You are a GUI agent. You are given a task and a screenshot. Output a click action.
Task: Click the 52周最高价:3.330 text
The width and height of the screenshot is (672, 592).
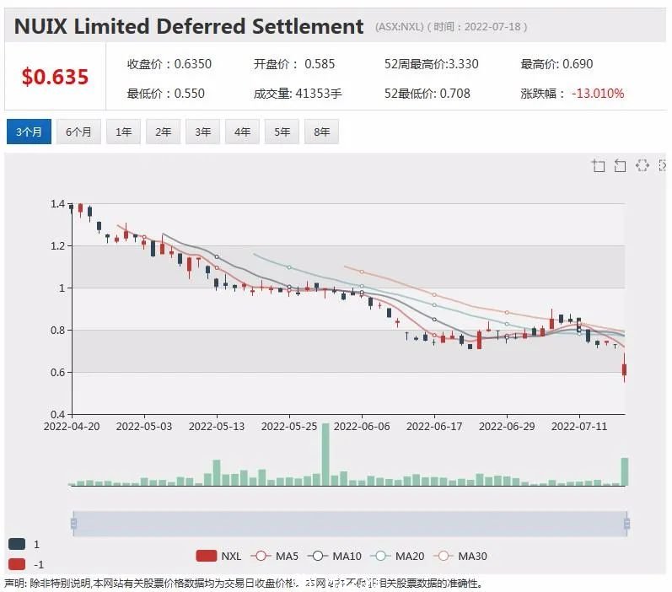coord(431,64)
